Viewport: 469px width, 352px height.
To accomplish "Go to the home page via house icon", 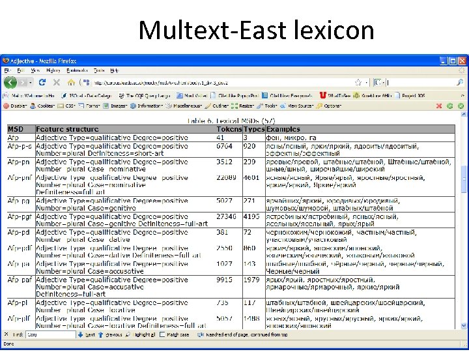I will (71, 82).
